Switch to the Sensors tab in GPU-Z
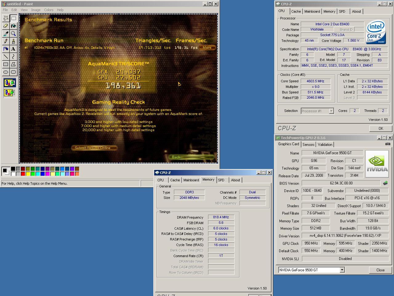Screen dimensions: 394x296 (308, 145)
